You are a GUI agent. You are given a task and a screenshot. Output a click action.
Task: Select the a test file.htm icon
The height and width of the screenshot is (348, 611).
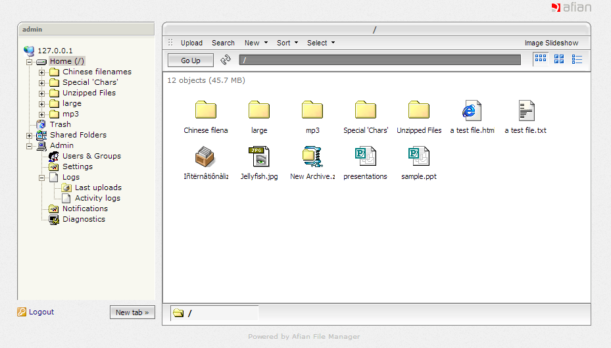472,111
